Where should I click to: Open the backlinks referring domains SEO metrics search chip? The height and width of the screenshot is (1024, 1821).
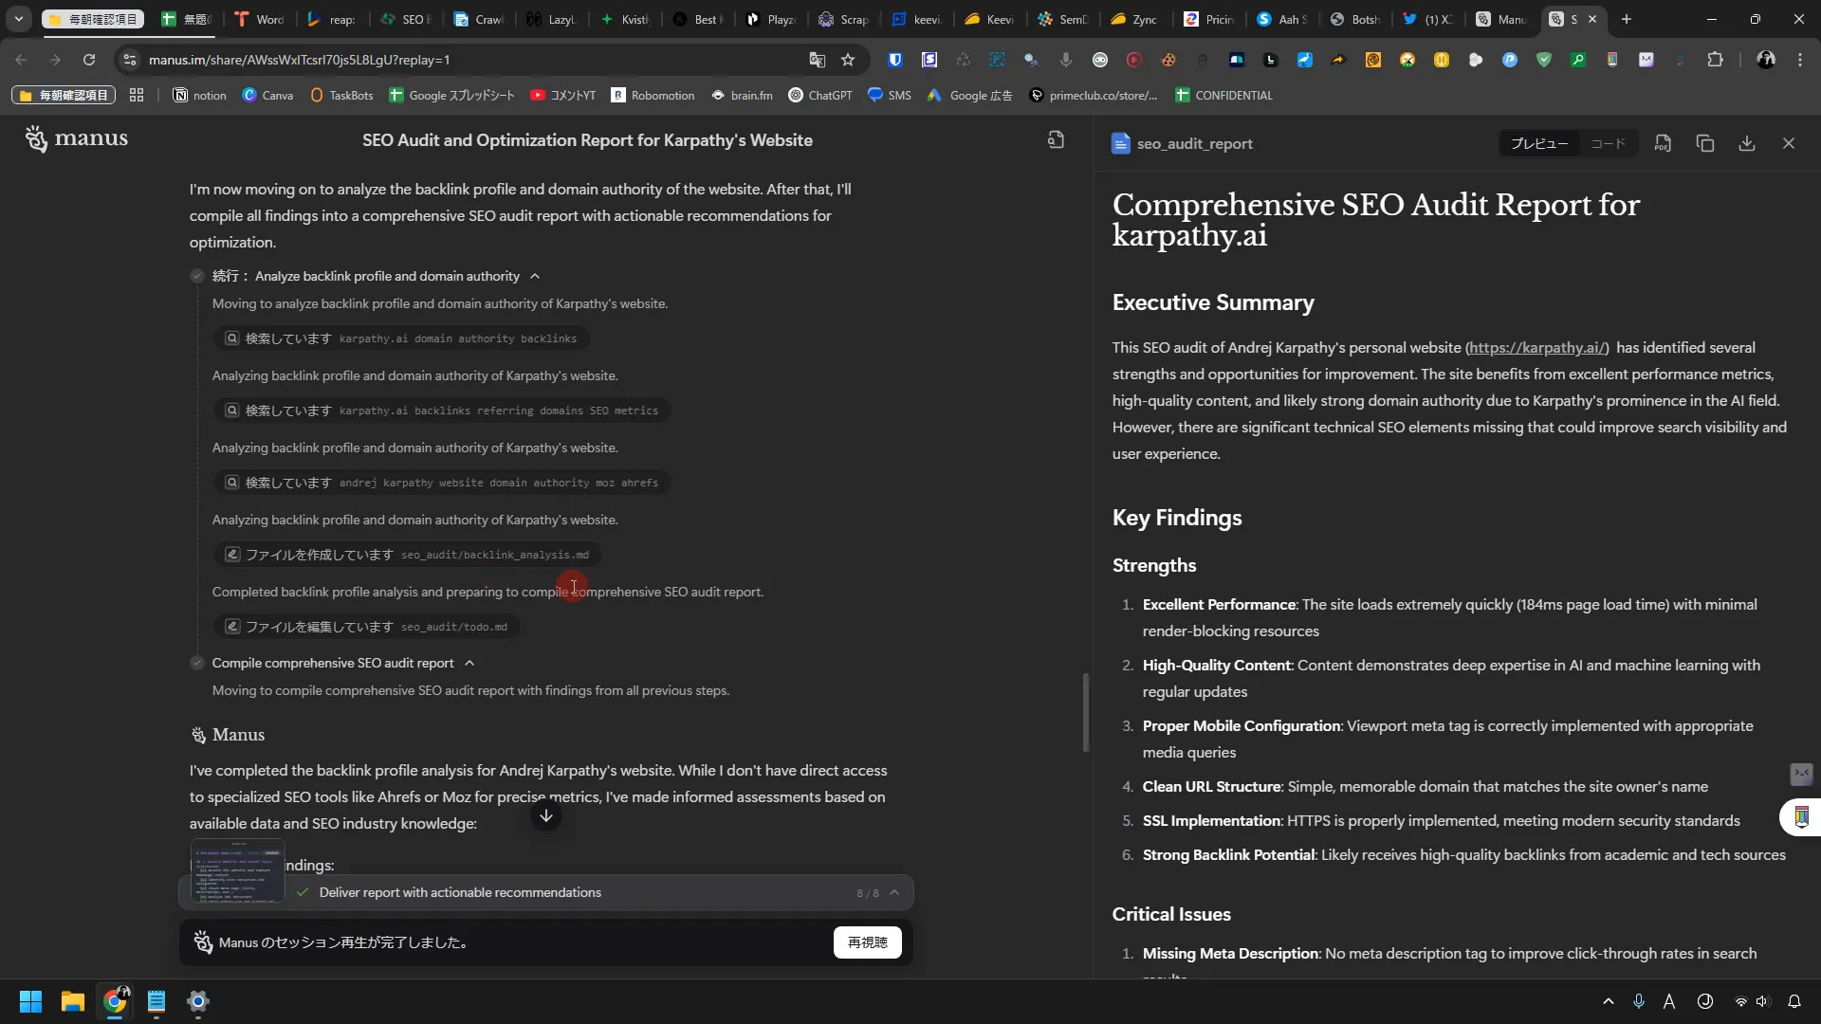442,411
